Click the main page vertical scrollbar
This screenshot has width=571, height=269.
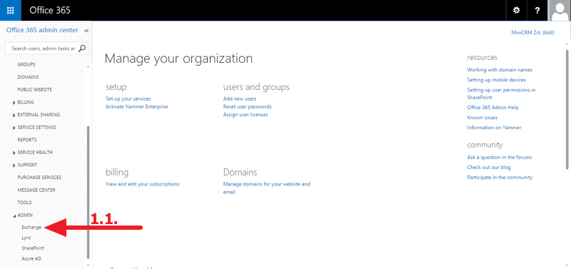(567, 109)
